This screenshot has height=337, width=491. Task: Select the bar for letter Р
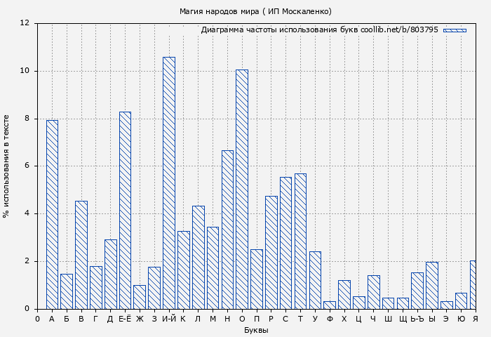(271, 252)
